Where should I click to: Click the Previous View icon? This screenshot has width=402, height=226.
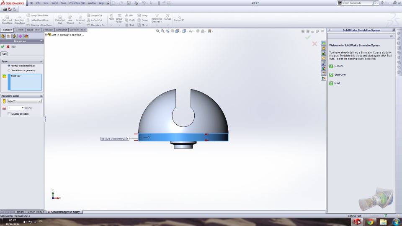[x=167, y=31]
